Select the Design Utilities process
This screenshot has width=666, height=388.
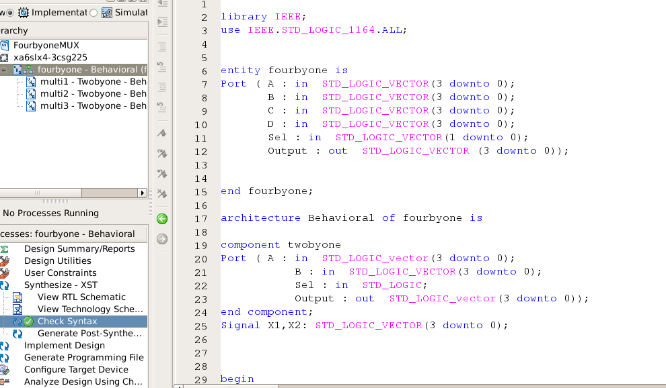pos(57,260)
